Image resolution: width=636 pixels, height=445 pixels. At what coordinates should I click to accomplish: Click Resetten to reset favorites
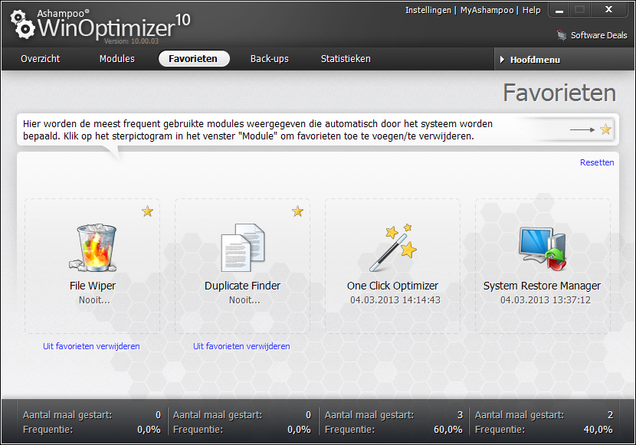[597, 162]
